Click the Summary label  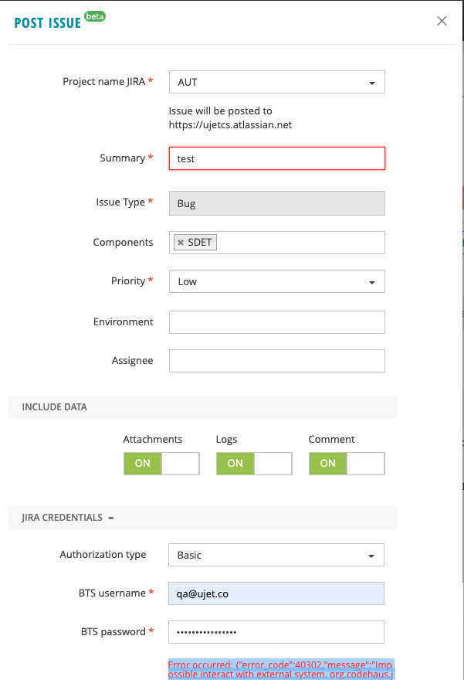pyautogui.click(x=122, y=158)
